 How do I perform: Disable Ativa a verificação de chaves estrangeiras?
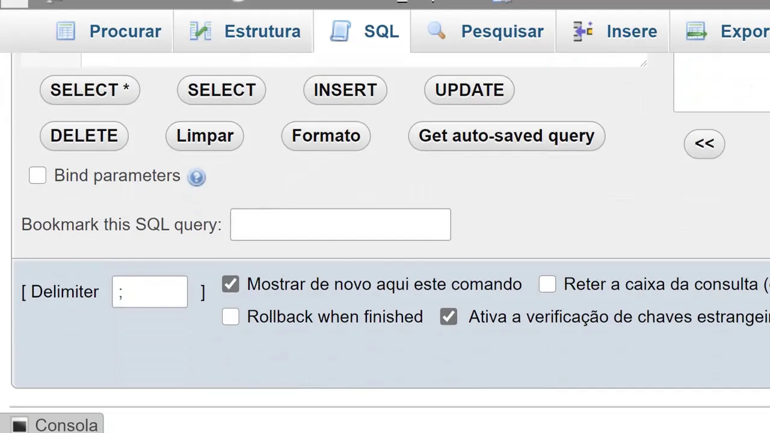[x=449, y=317]
